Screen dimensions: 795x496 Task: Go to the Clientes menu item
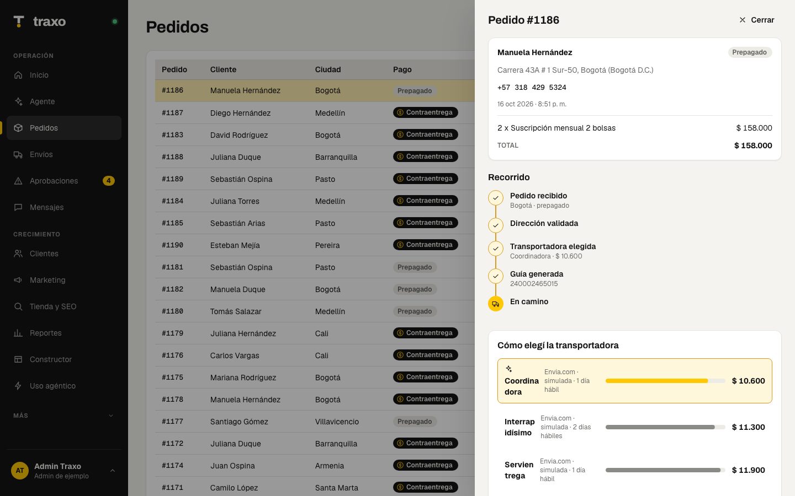pyautogui.click(x=64, y=254)
